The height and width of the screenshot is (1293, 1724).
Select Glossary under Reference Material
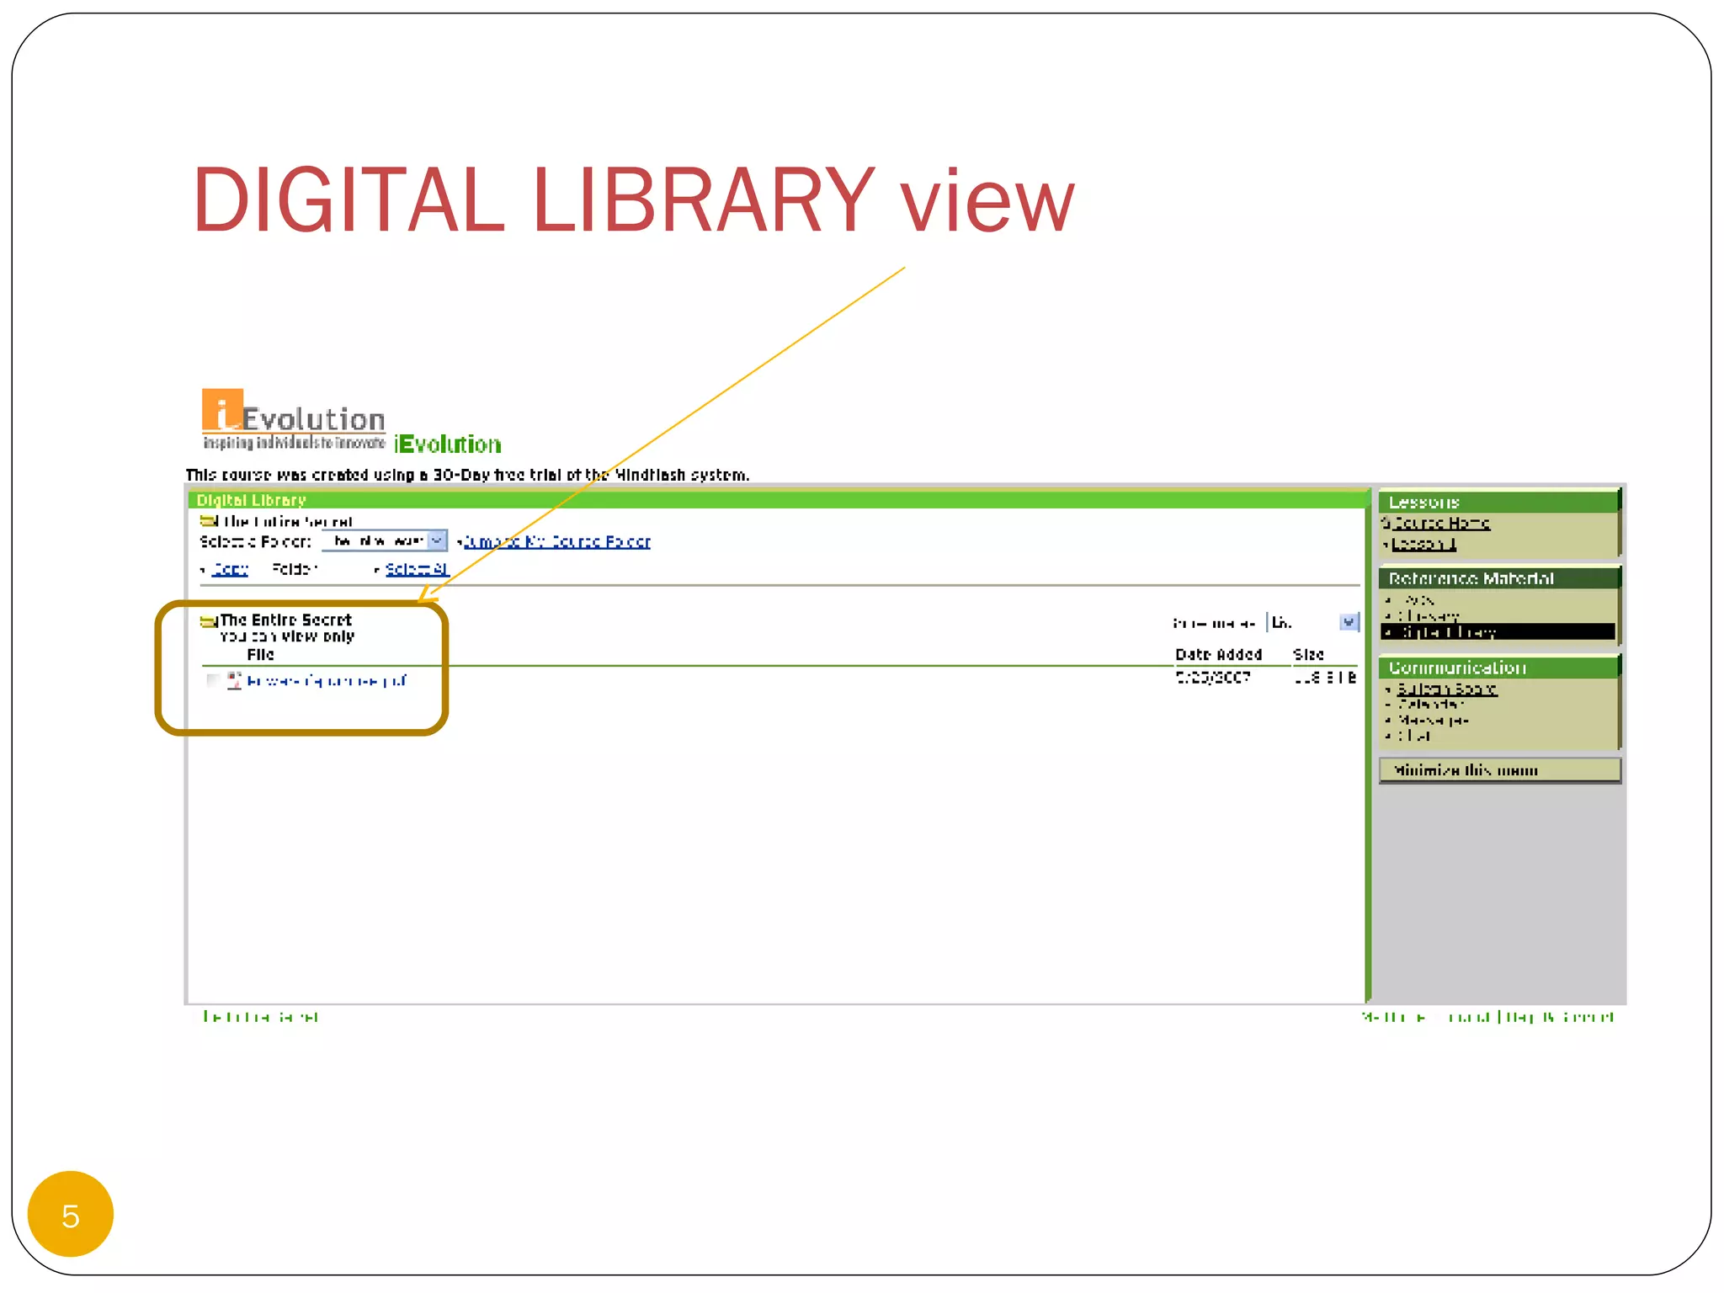1429,616
